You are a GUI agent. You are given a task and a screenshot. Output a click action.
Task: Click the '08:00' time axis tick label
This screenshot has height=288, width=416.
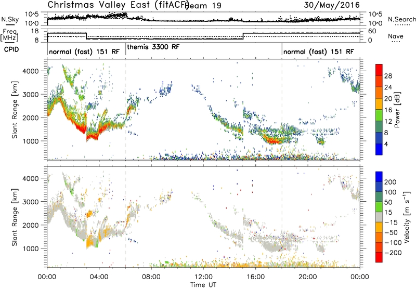[151, 277]
